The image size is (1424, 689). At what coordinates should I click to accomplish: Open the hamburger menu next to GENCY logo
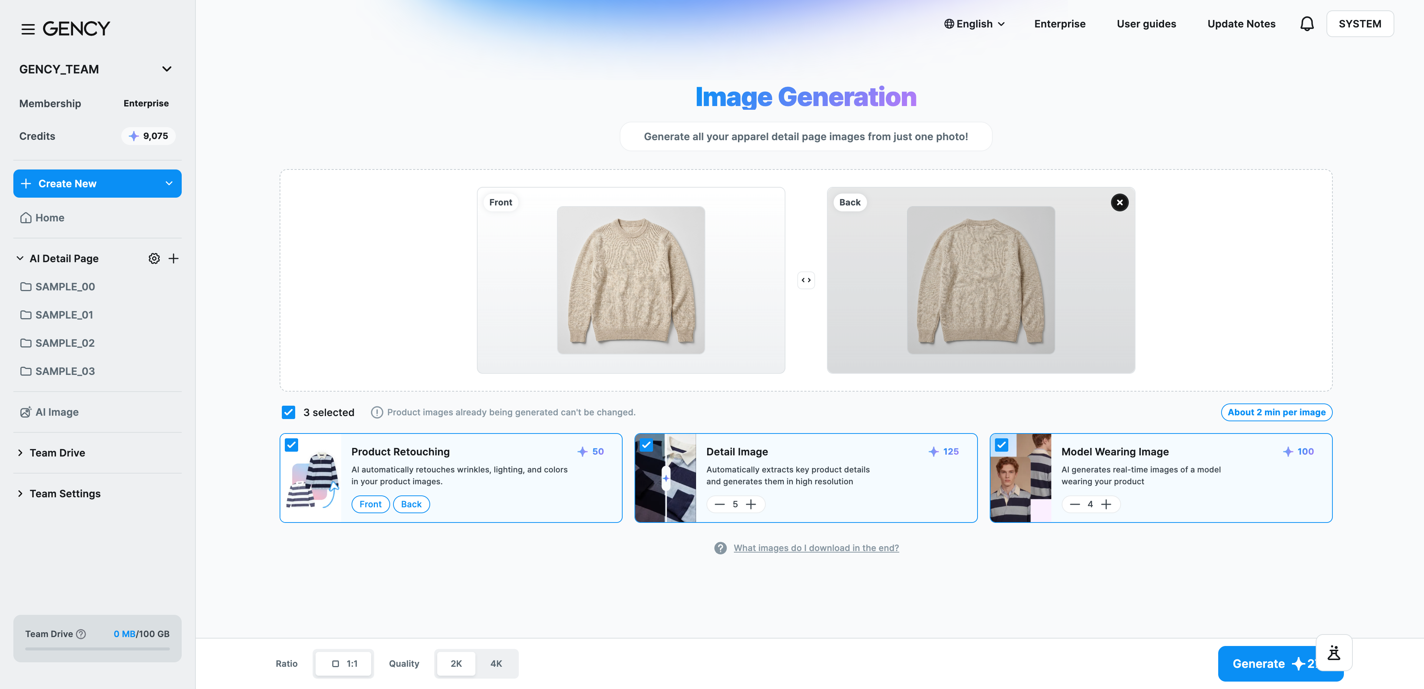pos(28,29)
